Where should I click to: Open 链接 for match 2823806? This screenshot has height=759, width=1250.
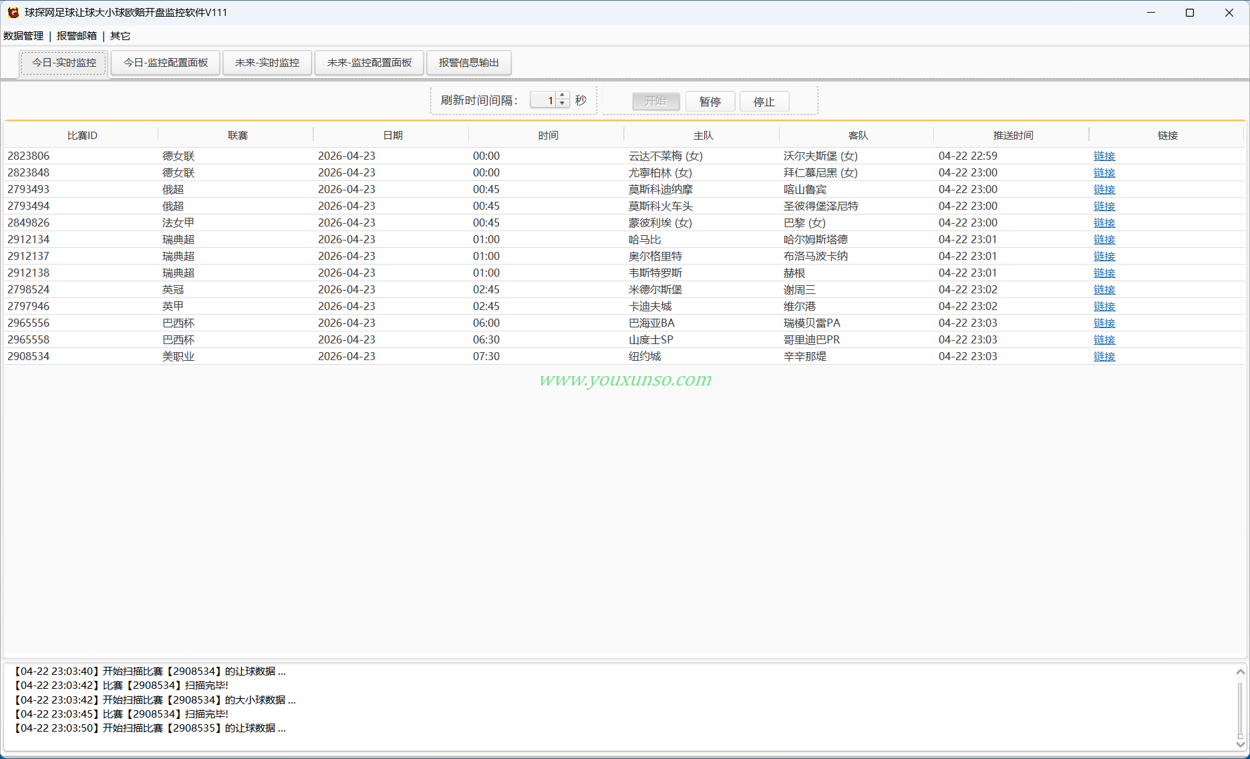(1104, 156)
